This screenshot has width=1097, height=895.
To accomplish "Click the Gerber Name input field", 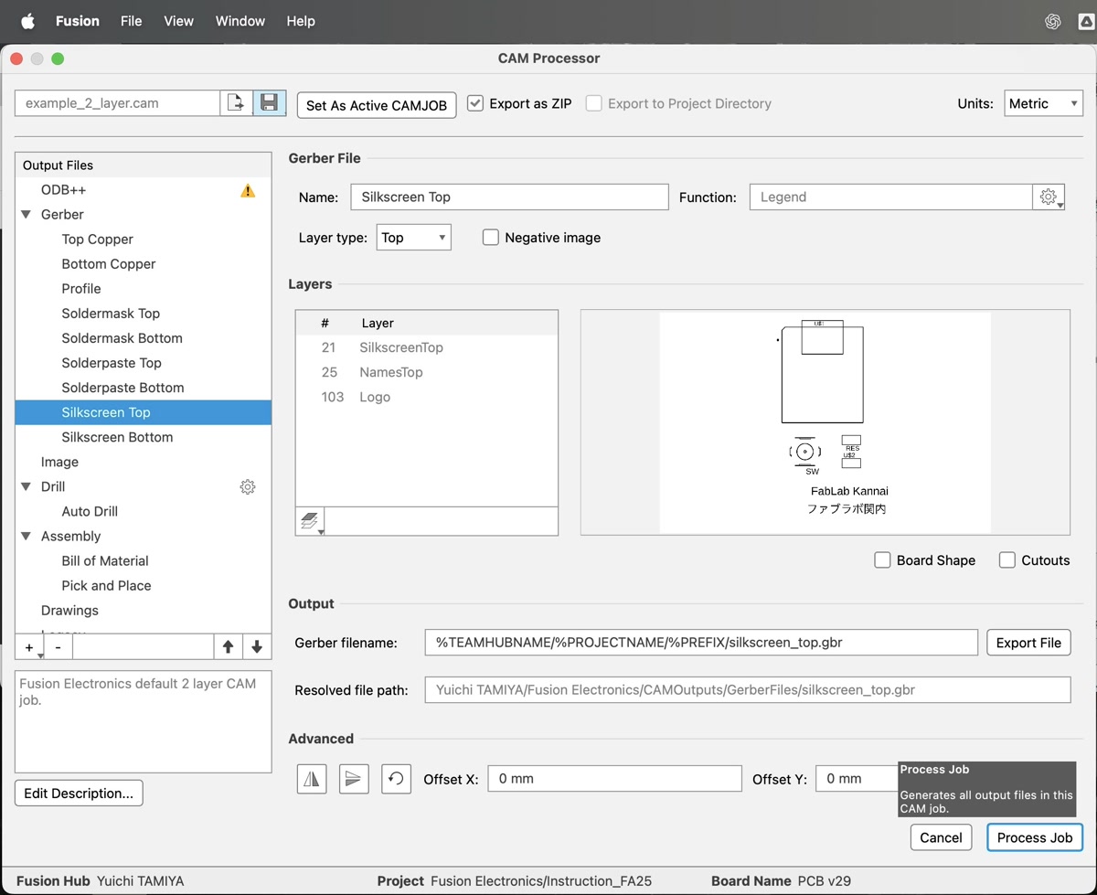I will (x=509, y=197).
